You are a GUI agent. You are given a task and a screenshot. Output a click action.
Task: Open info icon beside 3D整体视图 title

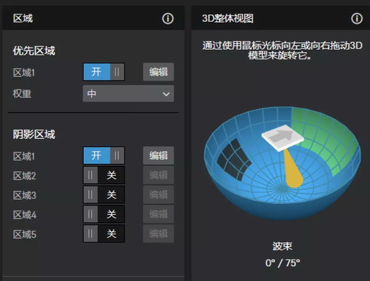356,18
